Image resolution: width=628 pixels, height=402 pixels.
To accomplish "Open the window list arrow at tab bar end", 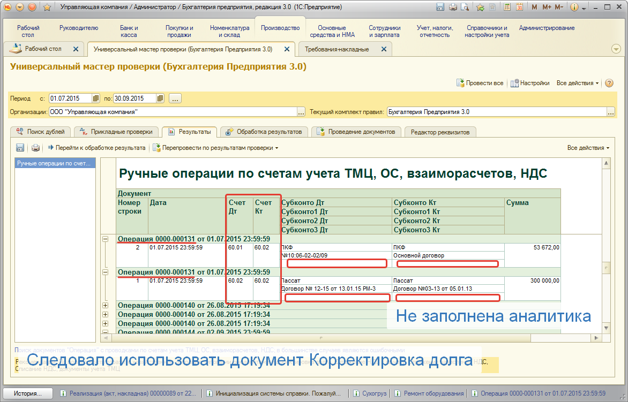I will (616, 49).
